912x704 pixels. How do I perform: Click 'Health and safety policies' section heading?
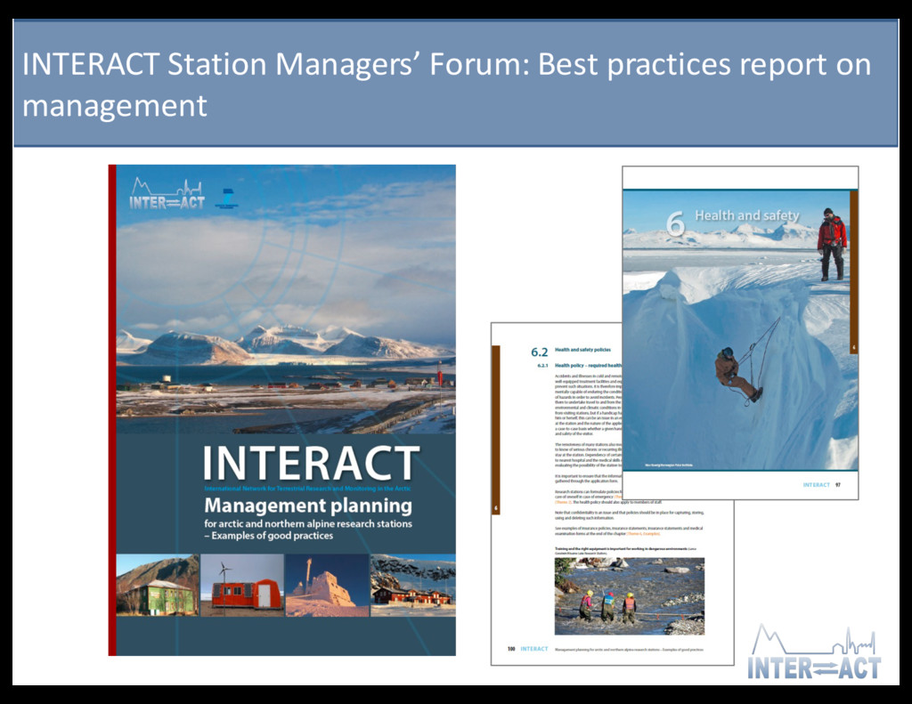(582, 350)
